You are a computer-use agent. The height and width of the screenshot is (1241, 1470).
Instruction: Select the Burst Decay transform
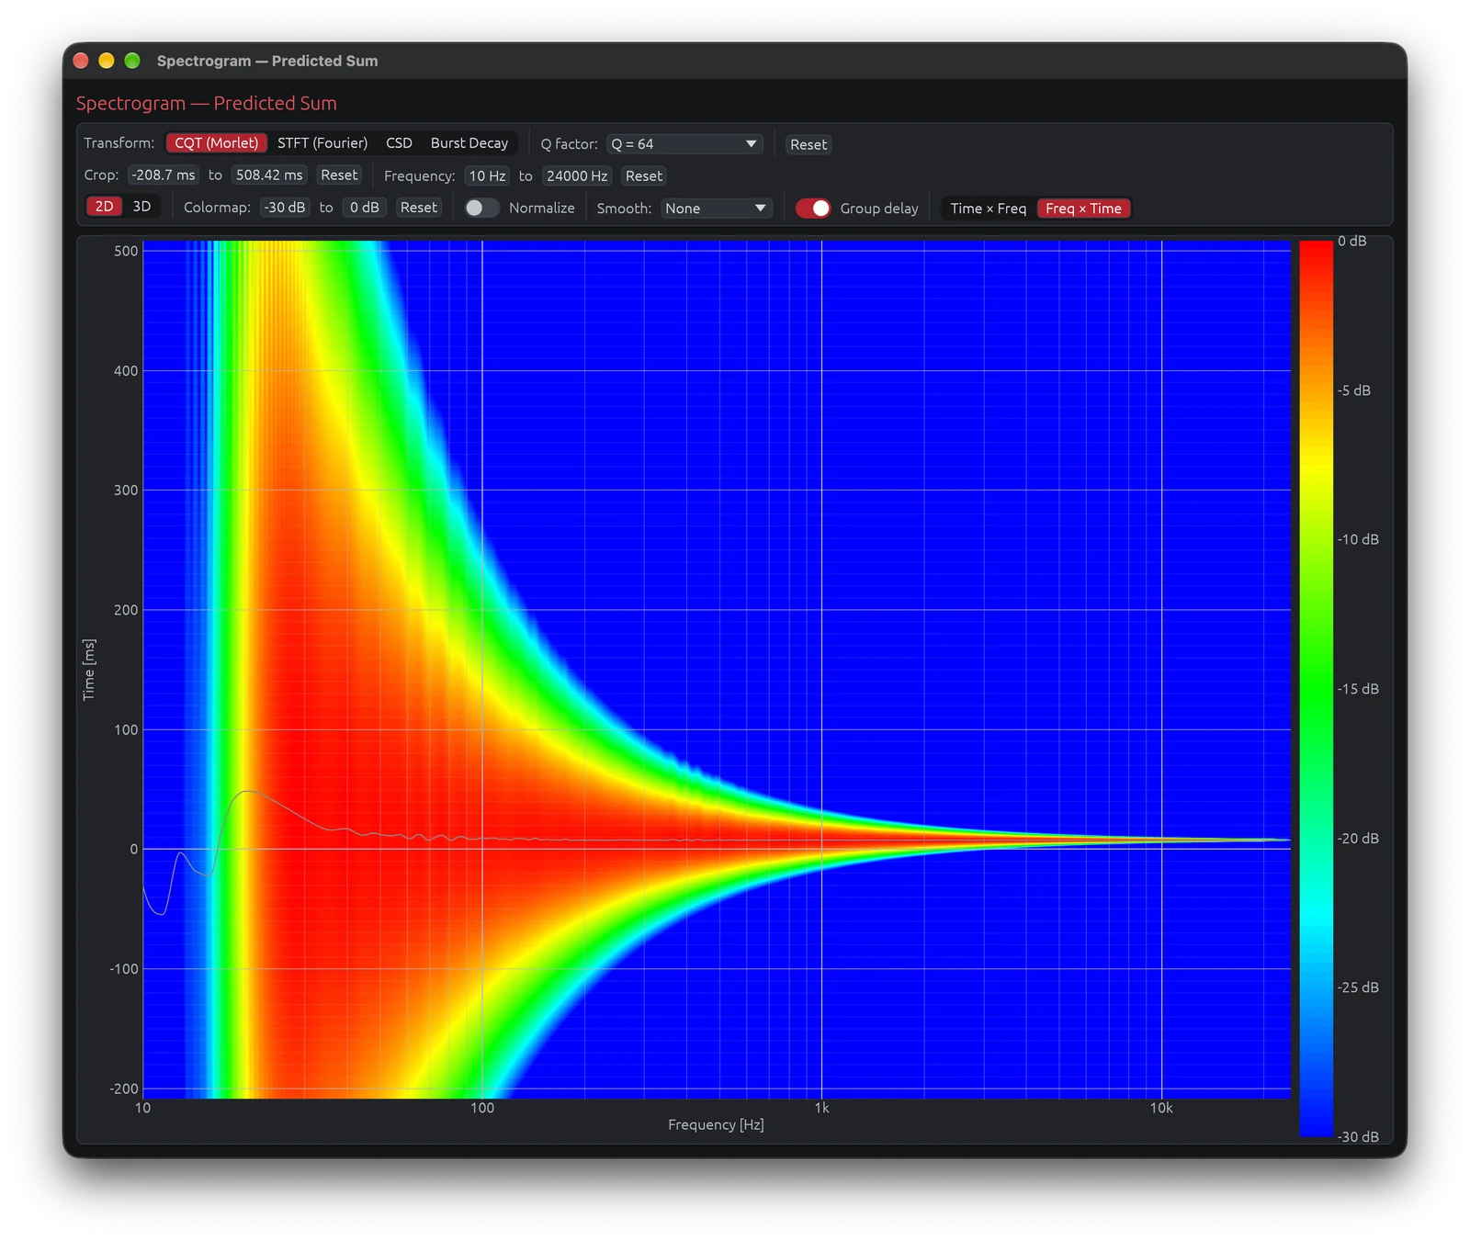tap(469, 143)
